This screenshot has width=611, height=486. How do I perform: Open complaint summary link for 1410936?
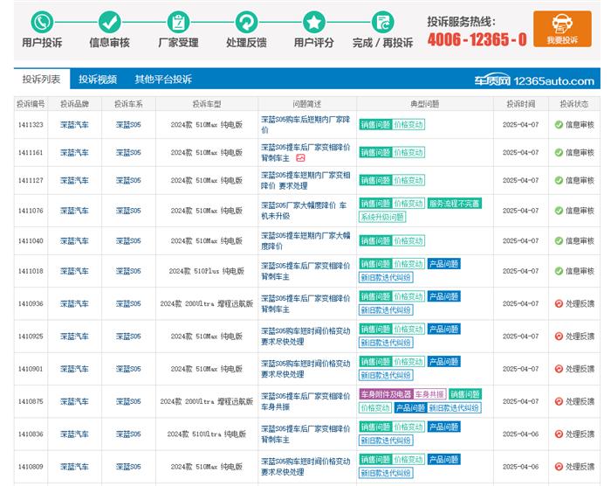coord(305,303)
